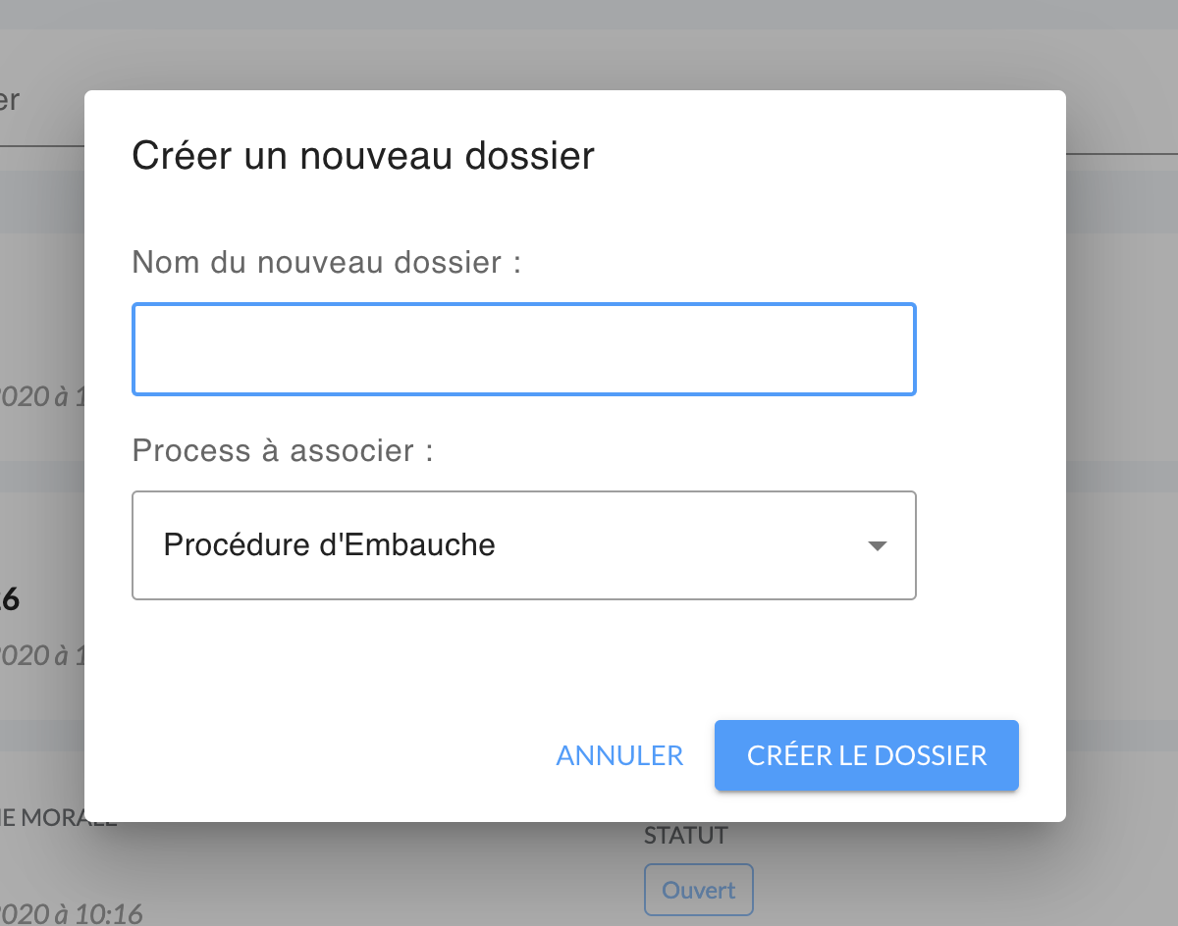The width and height of the screenshot is (1178, 926).
Task: Click the Process à associer label
Action: coord(283,450)
